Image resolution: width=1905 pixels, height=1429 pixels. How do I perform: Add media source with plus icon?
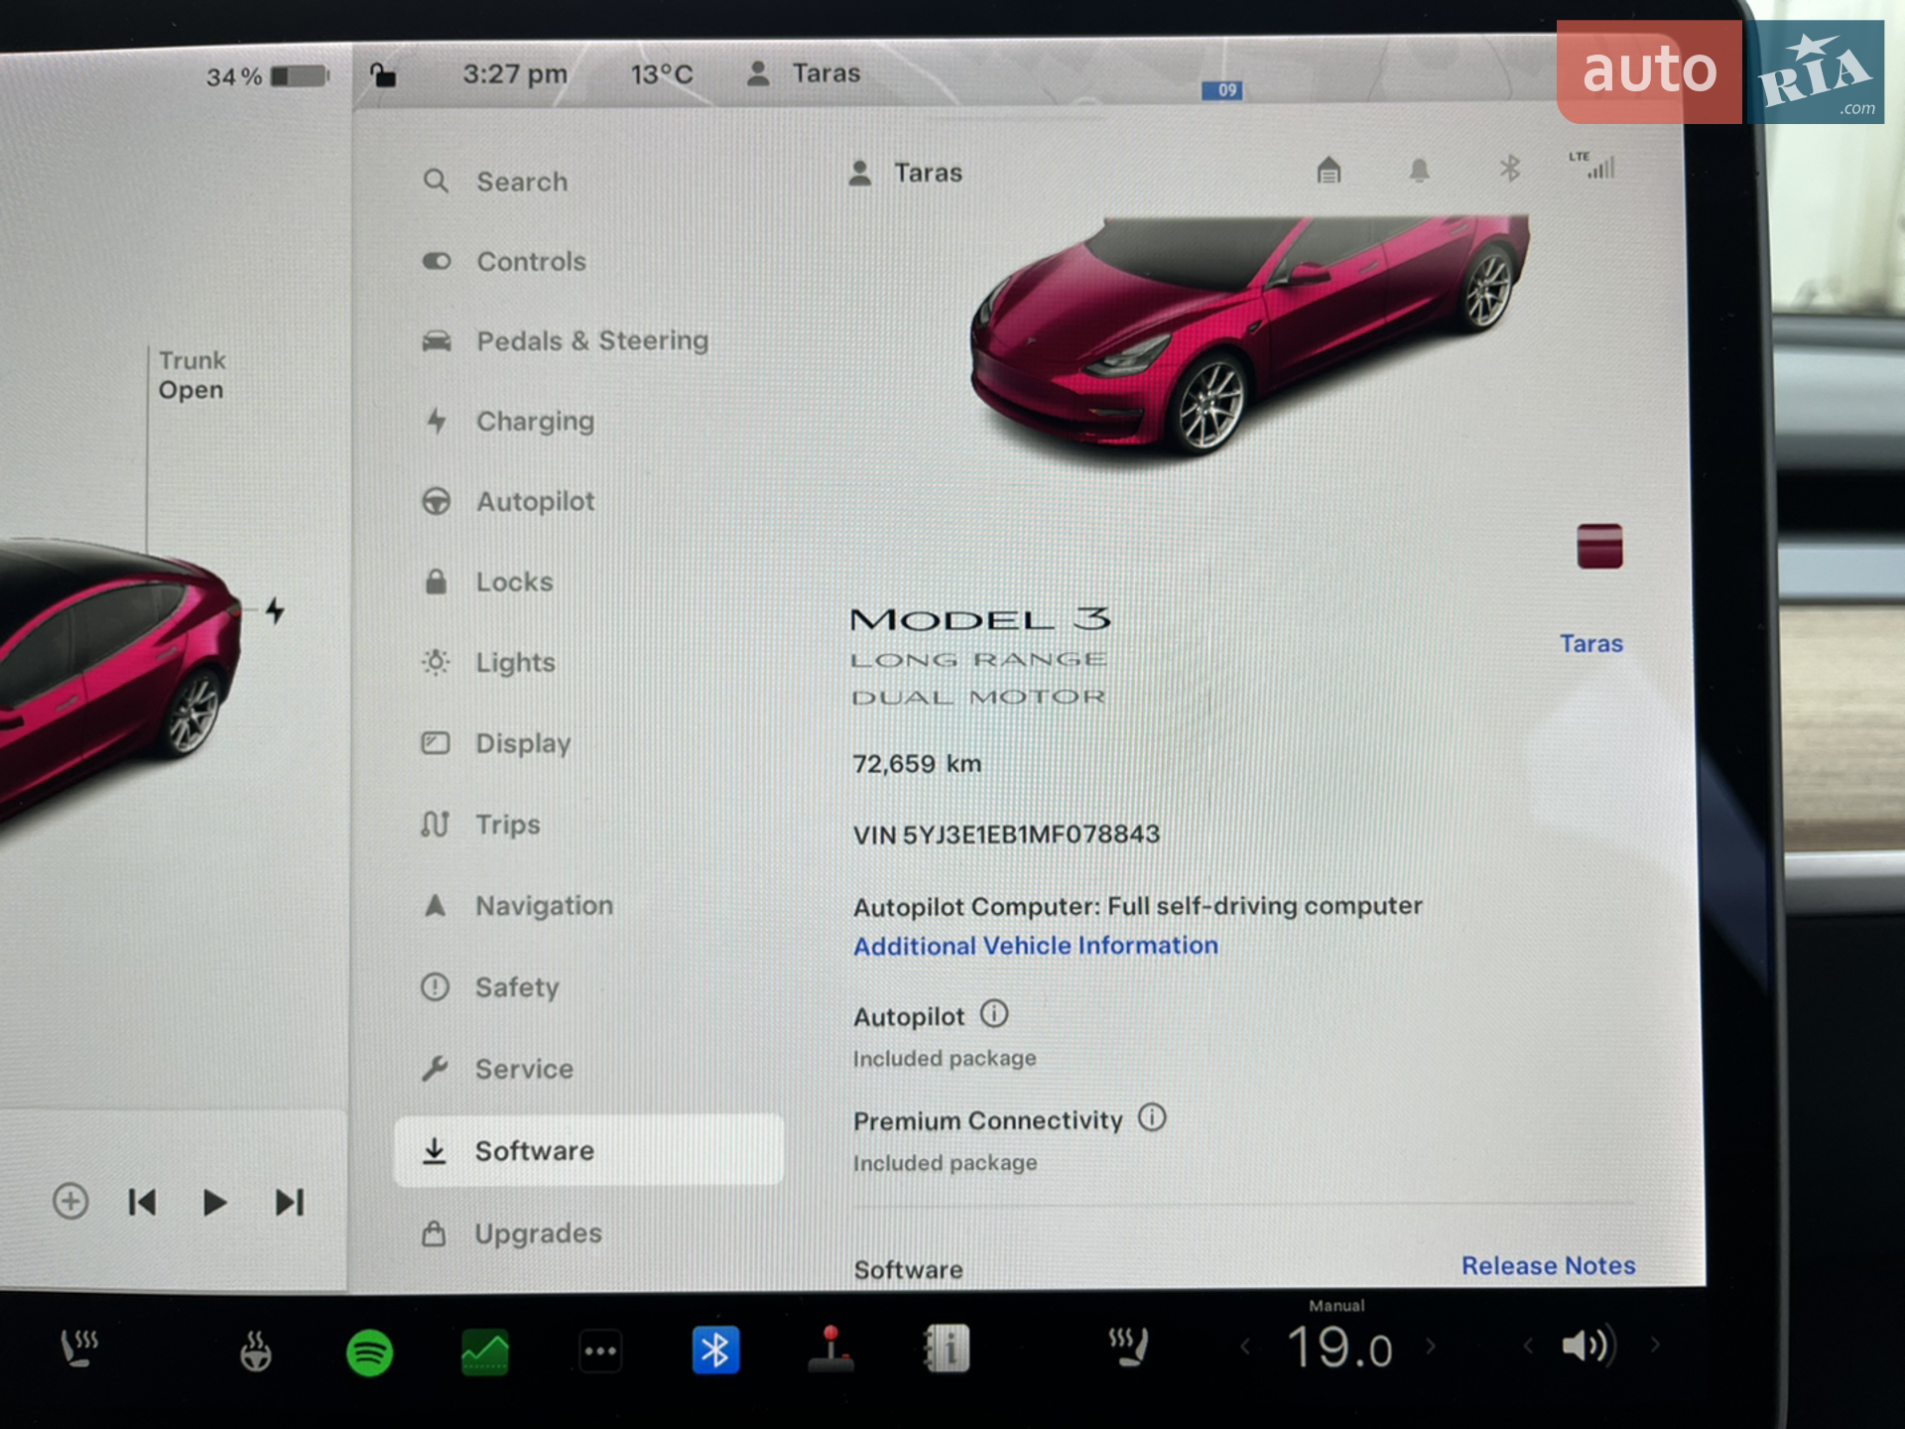(70, 1202)
